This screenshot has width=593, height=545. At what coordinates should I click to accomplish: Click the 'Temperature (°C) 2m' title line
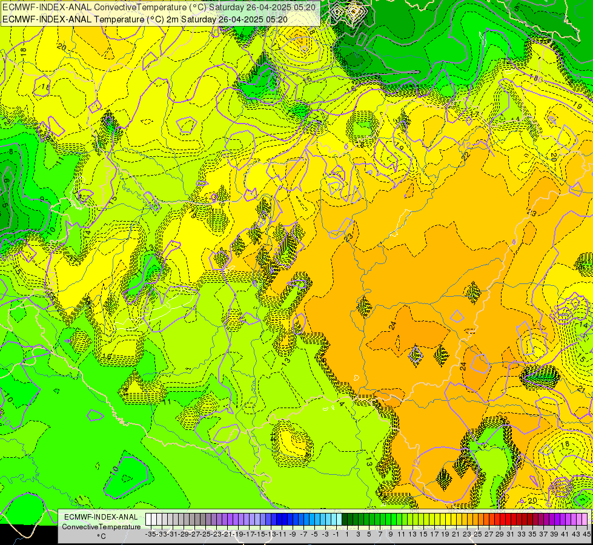pyautogui.click(x=145, y=19)
